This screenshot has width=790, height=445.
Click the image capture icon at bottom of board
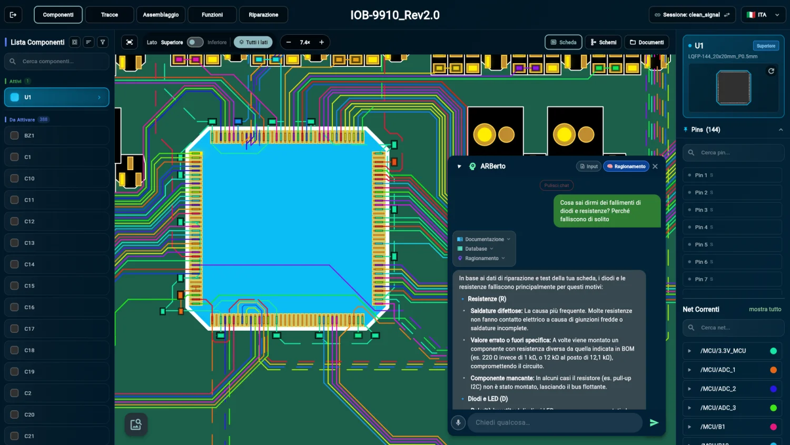[x=136, y=424]
